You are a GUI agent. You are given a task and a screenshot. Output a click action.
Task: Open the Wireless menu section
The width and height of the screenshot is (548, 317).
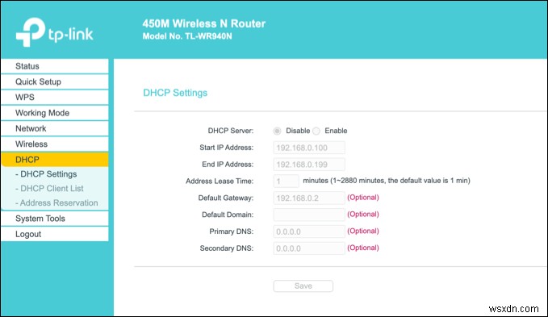point(55,144)
